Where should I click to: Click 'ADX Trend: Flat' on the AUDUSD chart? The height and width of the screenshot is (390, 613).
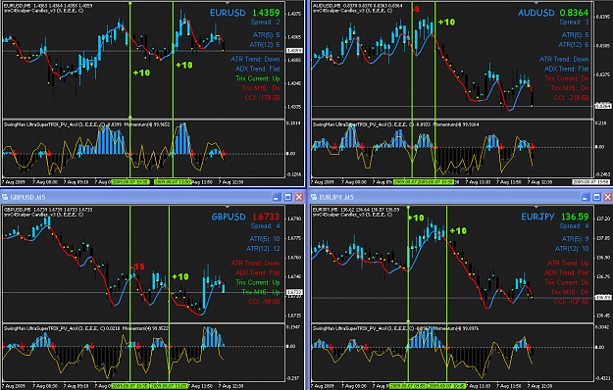pyautogui.click(x=567, y=70)
